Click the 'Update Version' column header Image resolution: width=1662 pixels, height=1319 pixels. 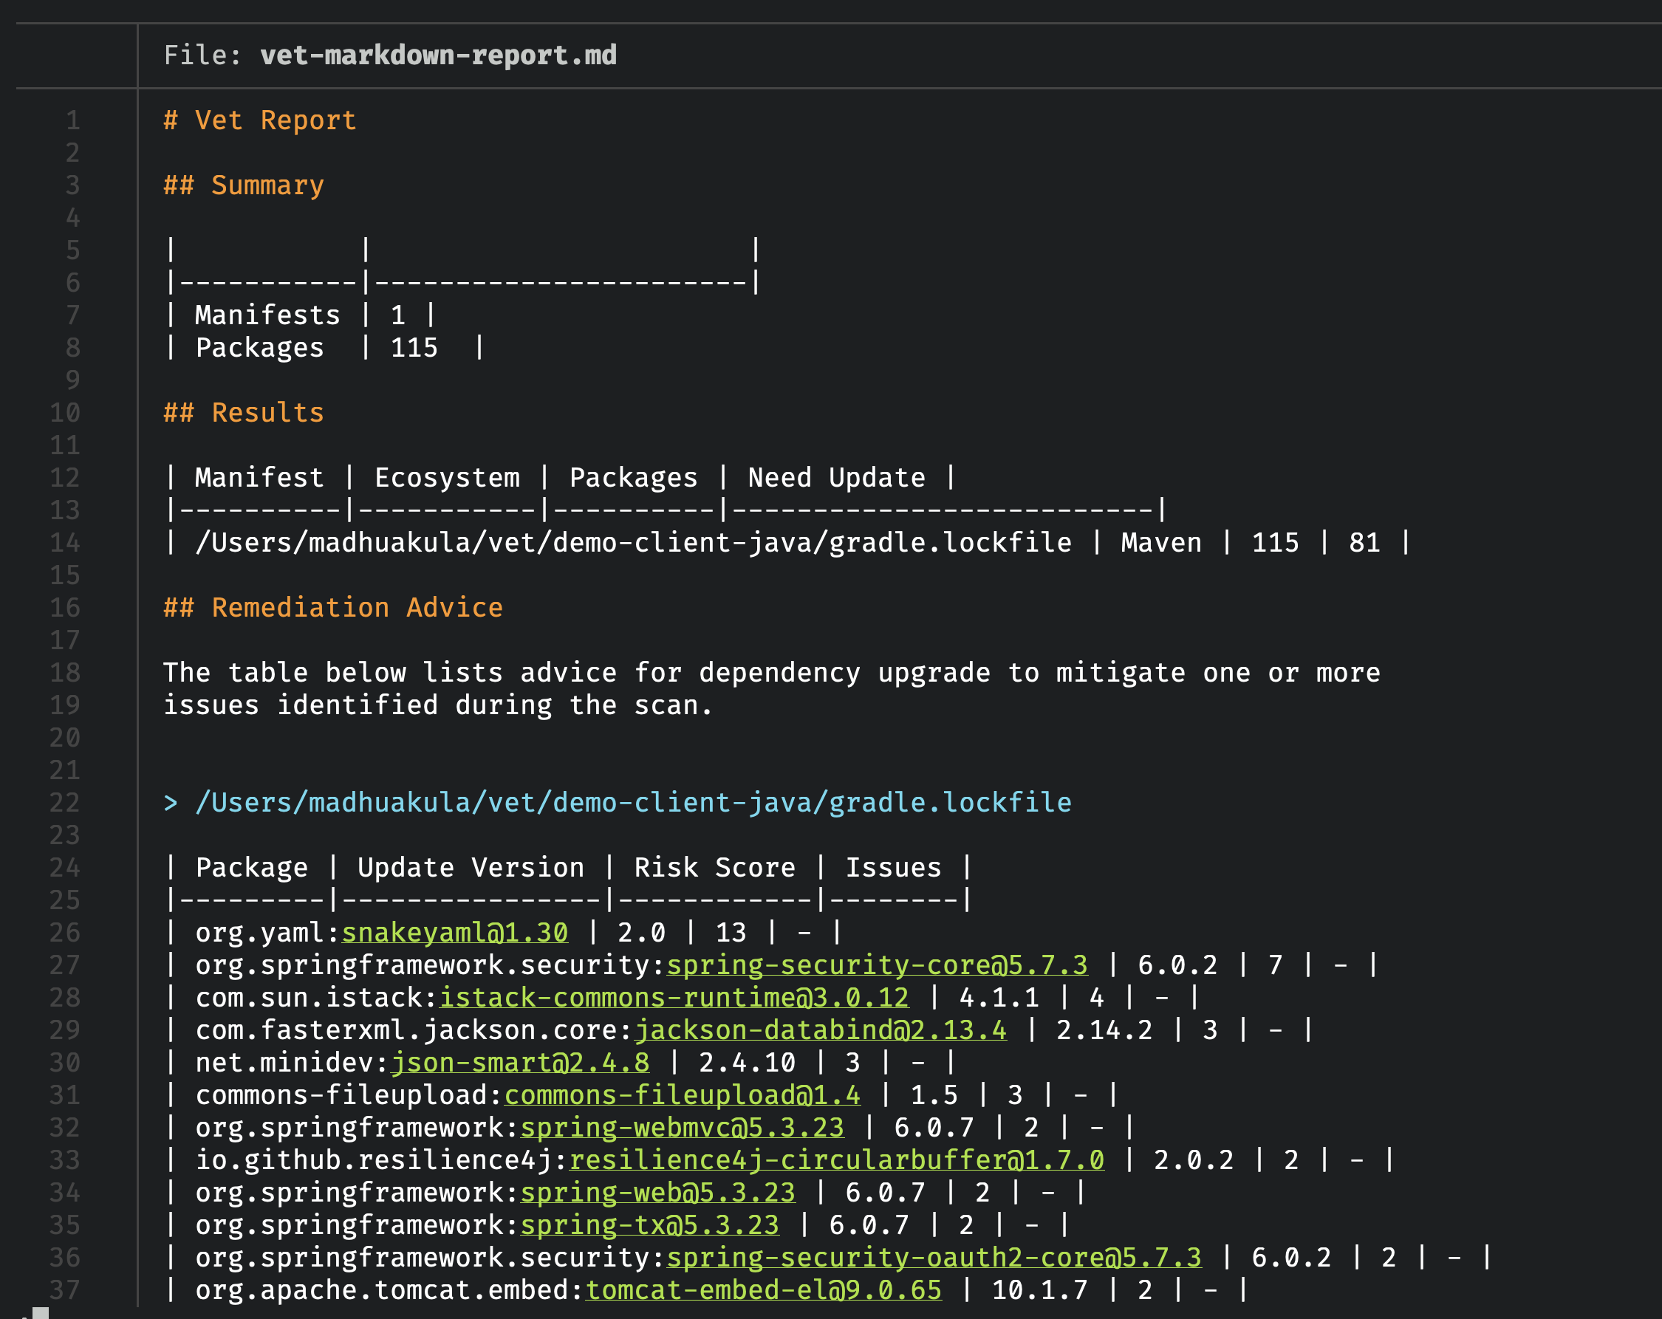coord(471,868)
